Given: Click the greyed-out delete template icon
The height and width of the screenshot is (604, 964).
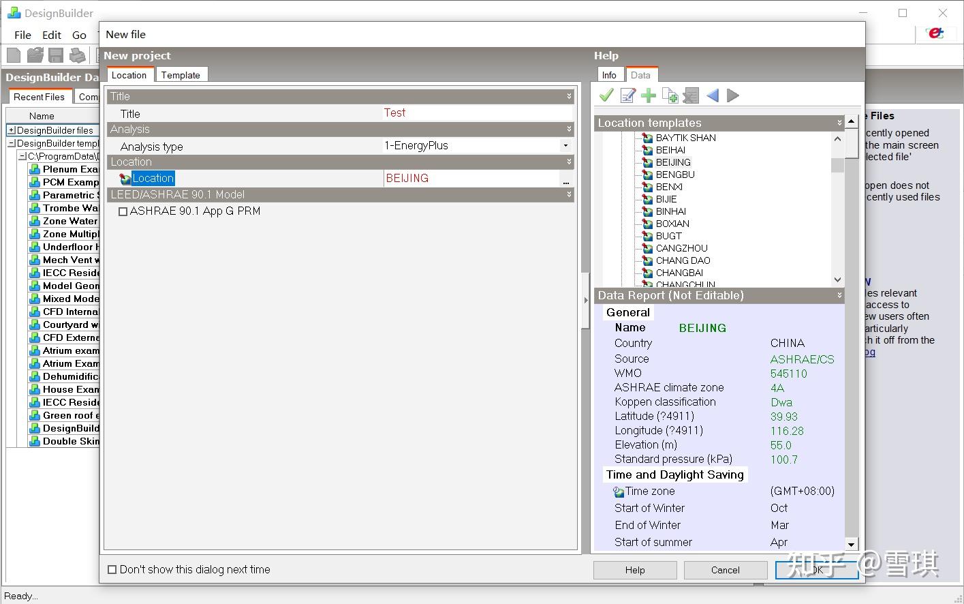Looking at the screenshot, I should click(691, 95).
